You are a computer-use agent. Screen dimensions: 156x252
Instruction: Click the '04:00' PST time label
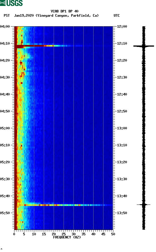tap(5, 27)
